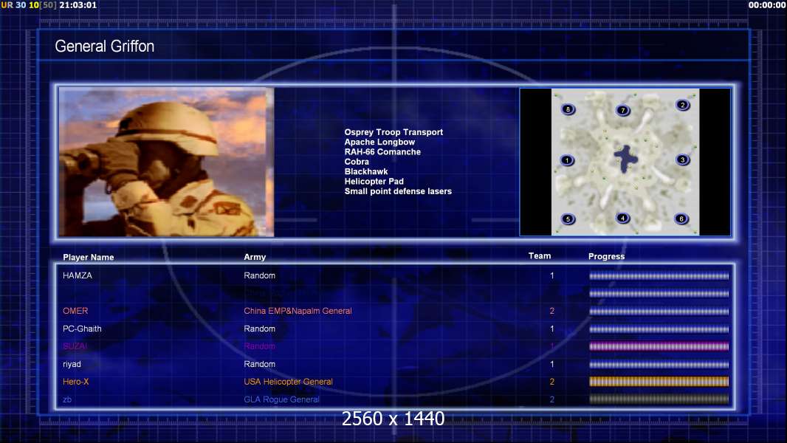Click the General Griffon soldier portrait

pyautogui.click(x=166, y=162)
